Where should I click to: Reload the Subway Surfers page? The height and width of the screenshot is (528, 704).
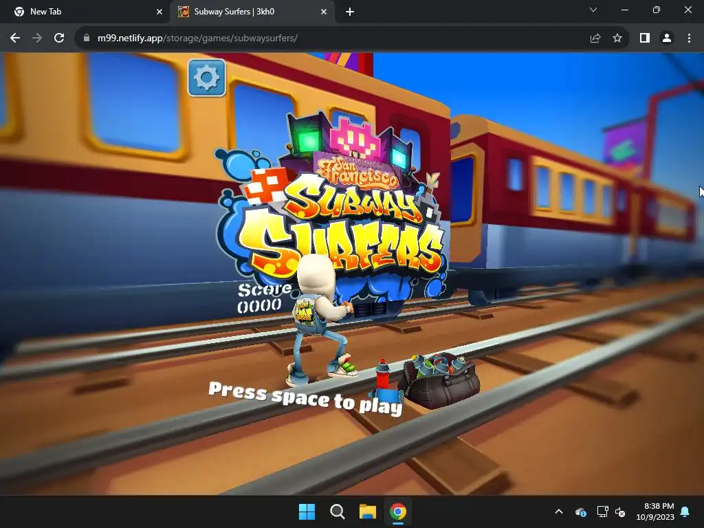(59, 38)
